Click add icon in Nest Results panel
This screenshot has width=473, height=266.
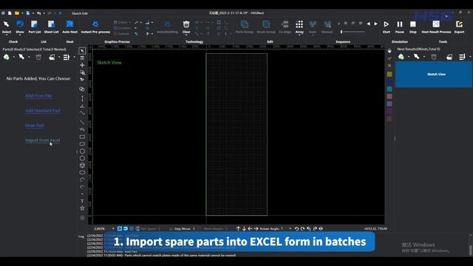click(401, 57)
